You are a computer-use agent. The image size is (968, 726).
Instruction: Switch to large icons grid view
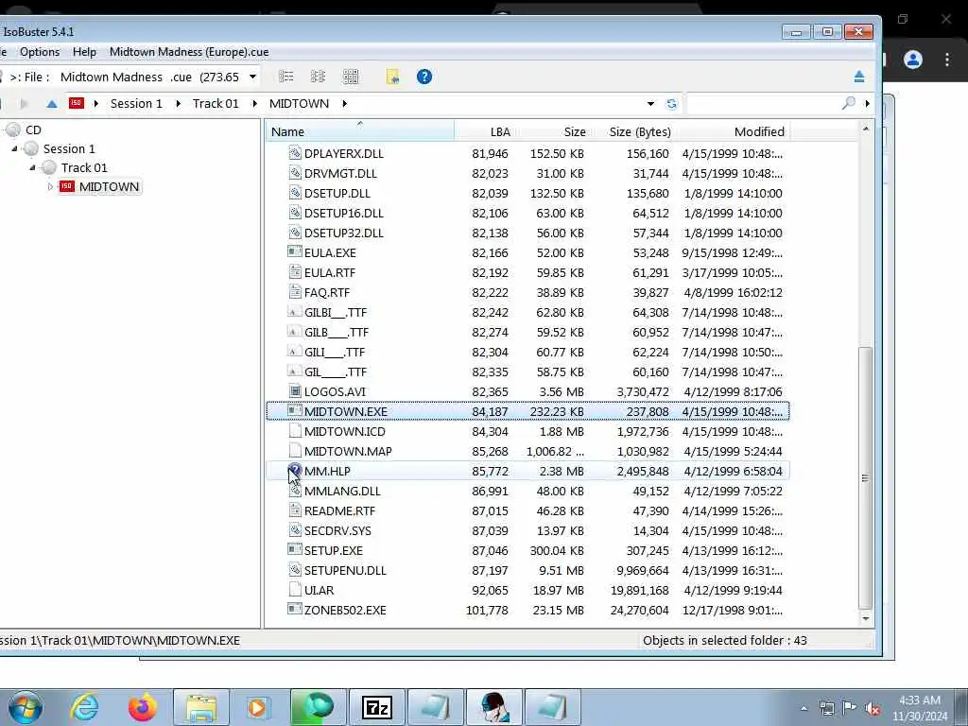point(351,77)
